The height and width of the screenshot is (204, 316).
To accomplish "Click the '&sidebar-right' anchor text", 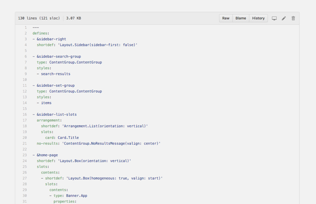I will pos(51,39).
